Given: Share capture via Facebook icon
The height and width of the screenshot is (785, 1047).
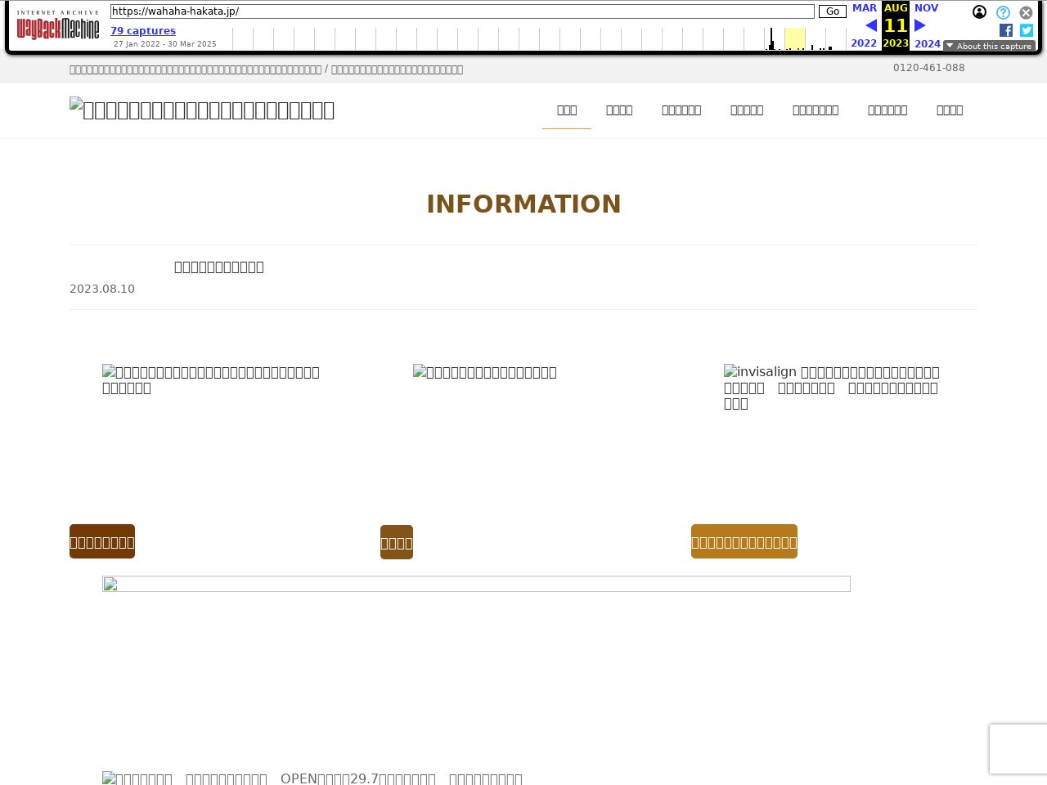Looking at the screenshot, I should (x=1006, y=30).
